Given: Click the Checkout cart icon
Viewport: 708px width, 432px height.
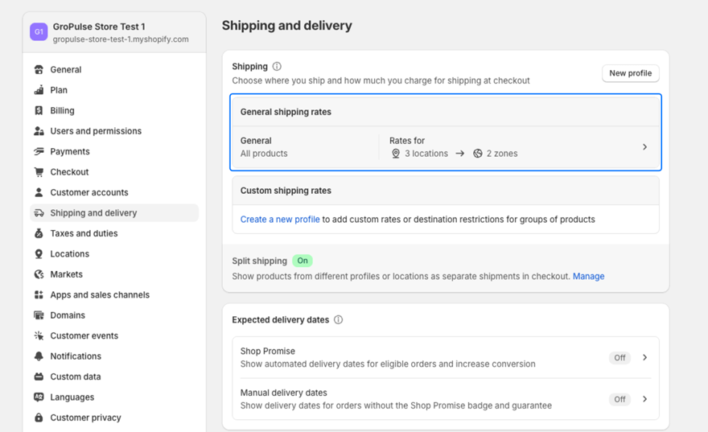Looking at the screenshot, I should (x=39, y=172).
